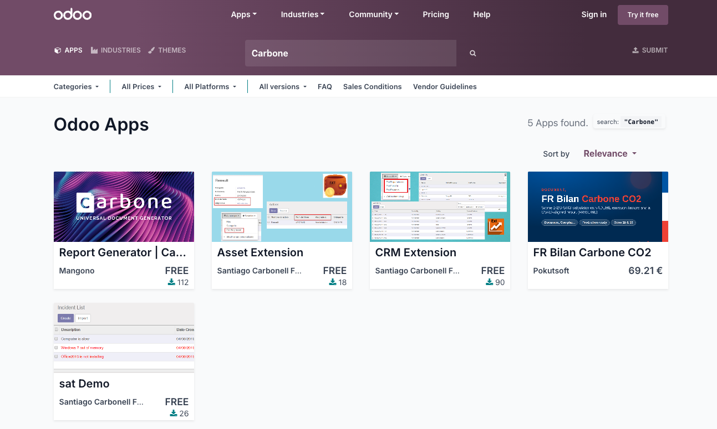Click Santiago Carbonell under sat Demo
This screenshot has width=717, height=429.
(x=101, y=402)
